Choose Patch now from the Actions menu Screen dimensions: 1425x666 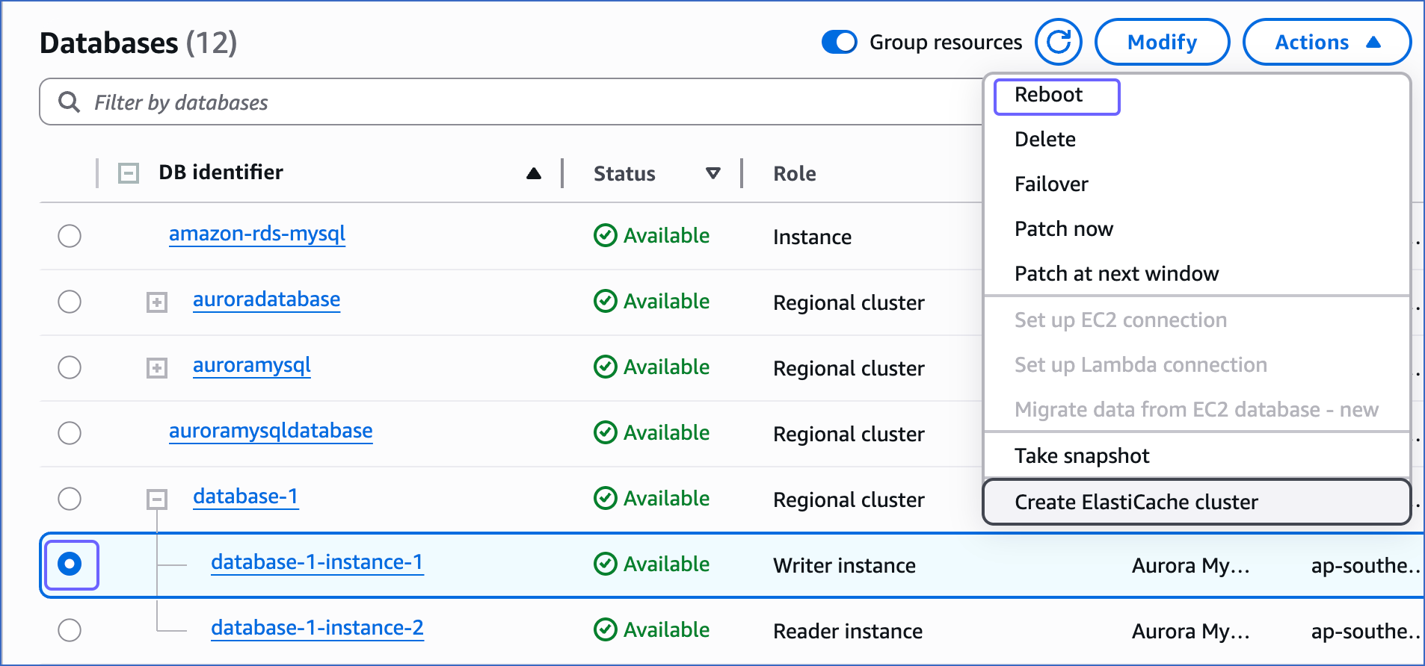click(1197, 229)
